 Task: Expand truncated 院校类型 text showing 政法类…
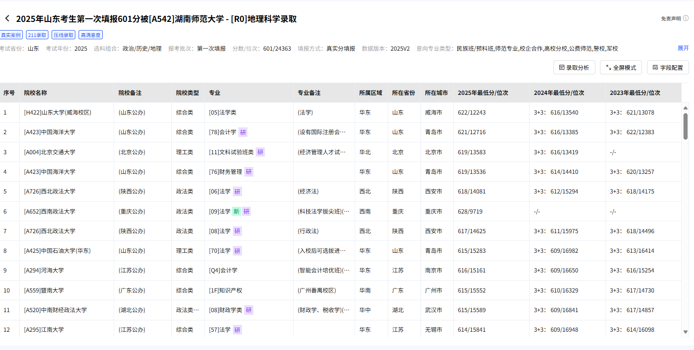pyautogui.click(x=188, y=309)
